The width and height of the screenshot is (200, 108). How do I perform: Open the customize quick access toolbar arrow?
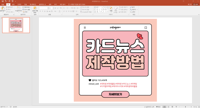tap(16, 1)
